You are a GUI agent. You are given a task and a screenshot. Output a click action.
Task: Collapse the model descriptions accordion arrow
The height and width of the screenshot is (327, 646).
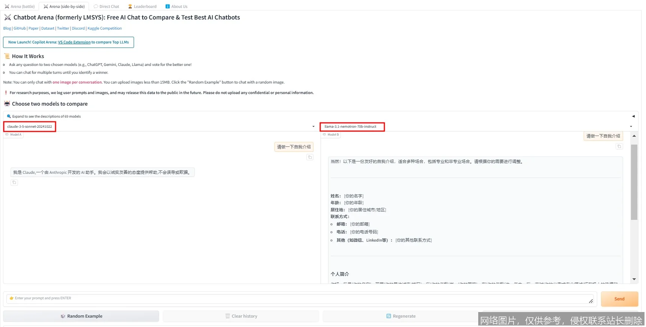(633, 116)
